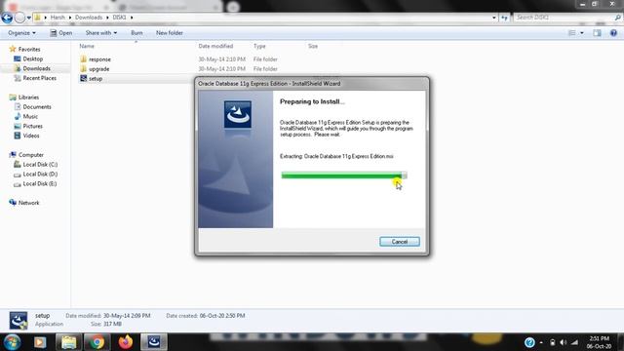Select the Harsh breadcrumb in address bar
624x351 pixels.
point(58,18)
